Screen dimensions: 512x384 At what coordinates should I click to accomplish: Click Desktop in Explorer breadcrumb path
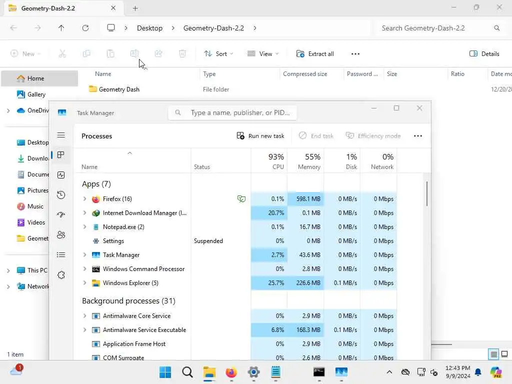coord(149,28)
